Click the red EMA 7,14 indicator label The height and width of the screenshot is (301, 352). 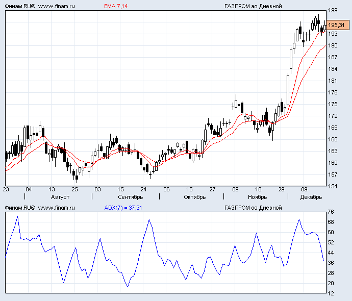coord(116,6)
